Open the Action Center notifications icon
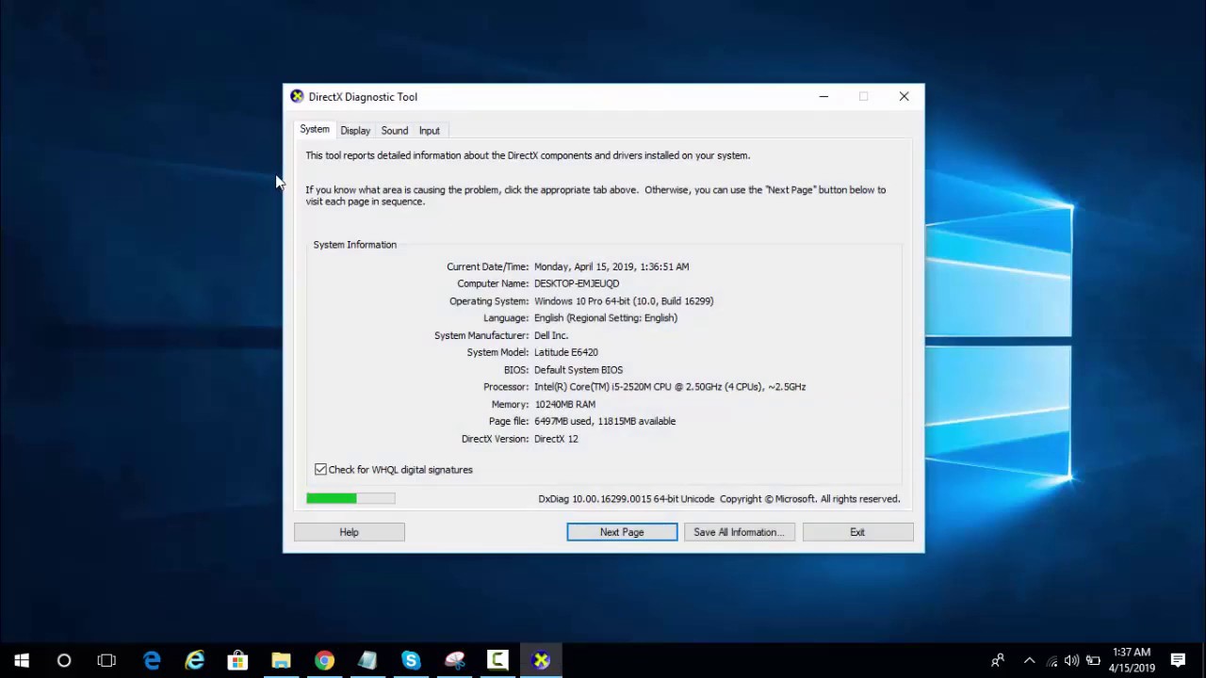This screenshot has height=678, width=1206. tap(1178, 661)
